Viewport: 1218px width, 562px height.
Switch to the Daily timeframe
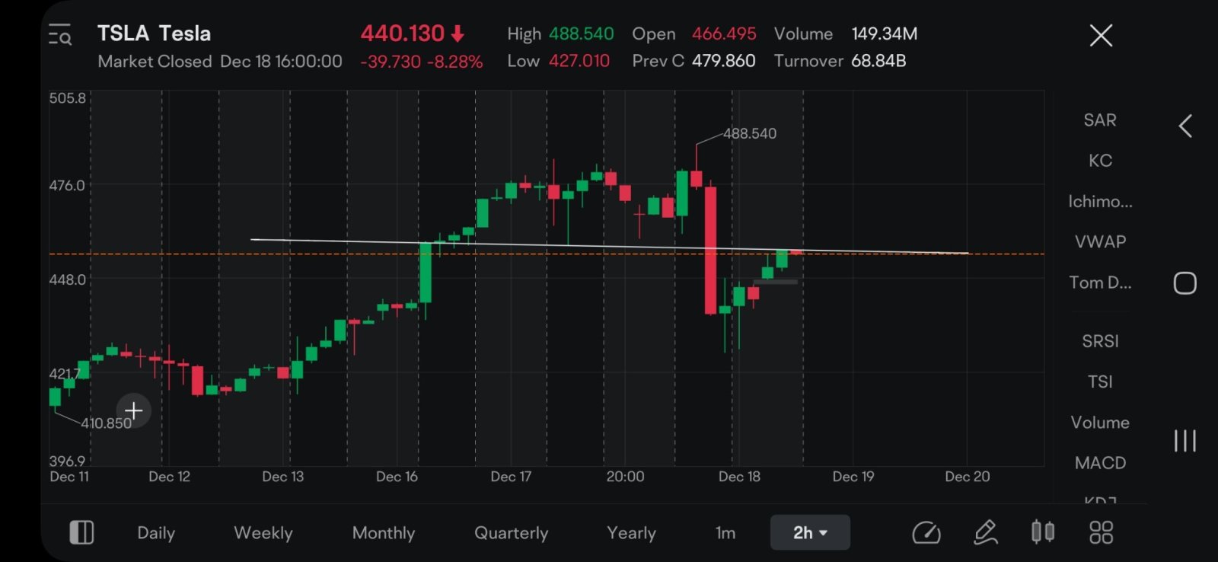click(x=156, y=533)
